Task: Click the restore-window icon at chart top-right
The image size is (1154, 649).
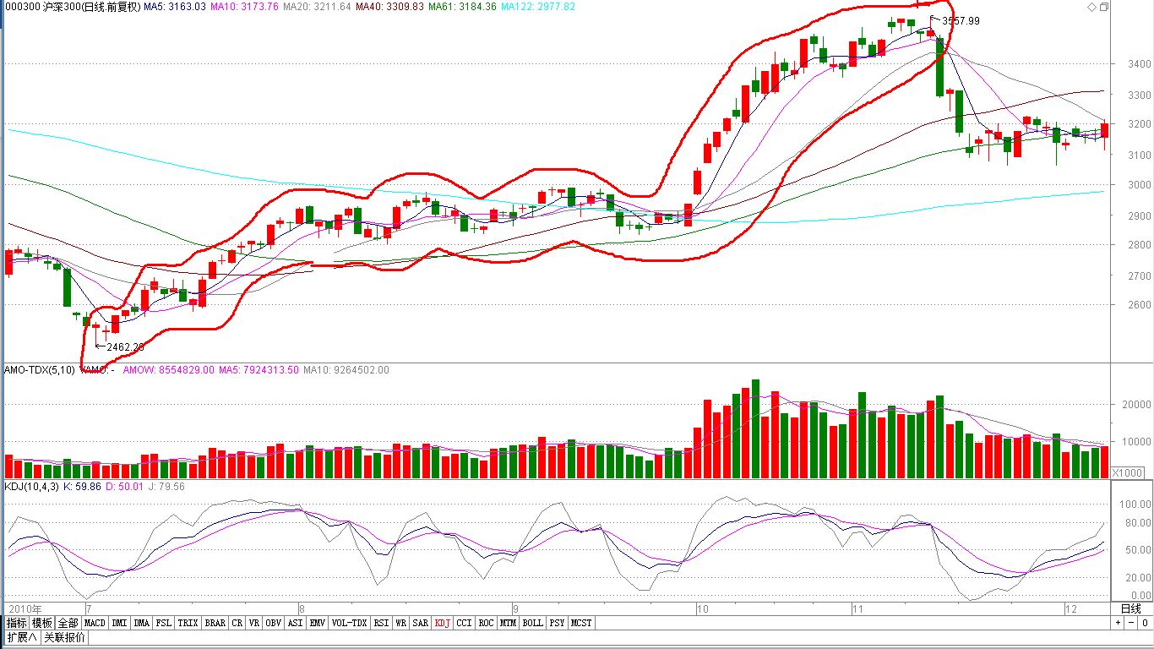Action: pos(1103,7)
